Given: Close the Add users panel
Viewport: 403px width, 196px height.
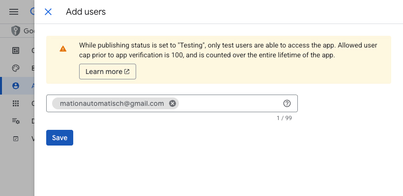Looking at the screenshot, I should point(48,12).
